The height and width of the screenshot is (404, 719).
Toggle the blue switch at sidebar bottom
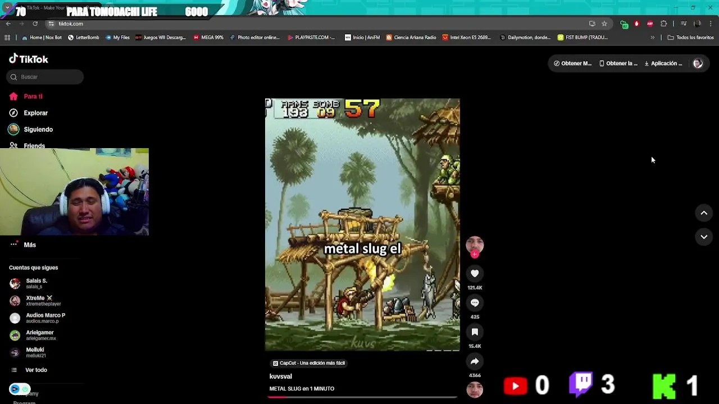coord(19,389)
